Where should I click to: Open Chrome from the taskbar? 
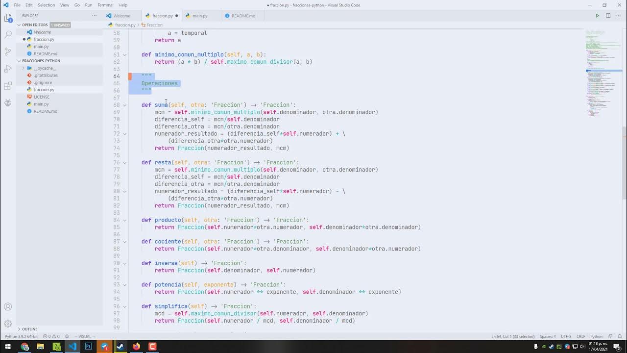[24, 347]
